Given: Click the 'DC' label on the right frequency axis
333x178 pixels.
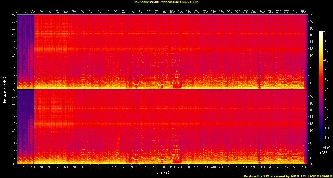Looking at the screenshot, I should [311, 164].
